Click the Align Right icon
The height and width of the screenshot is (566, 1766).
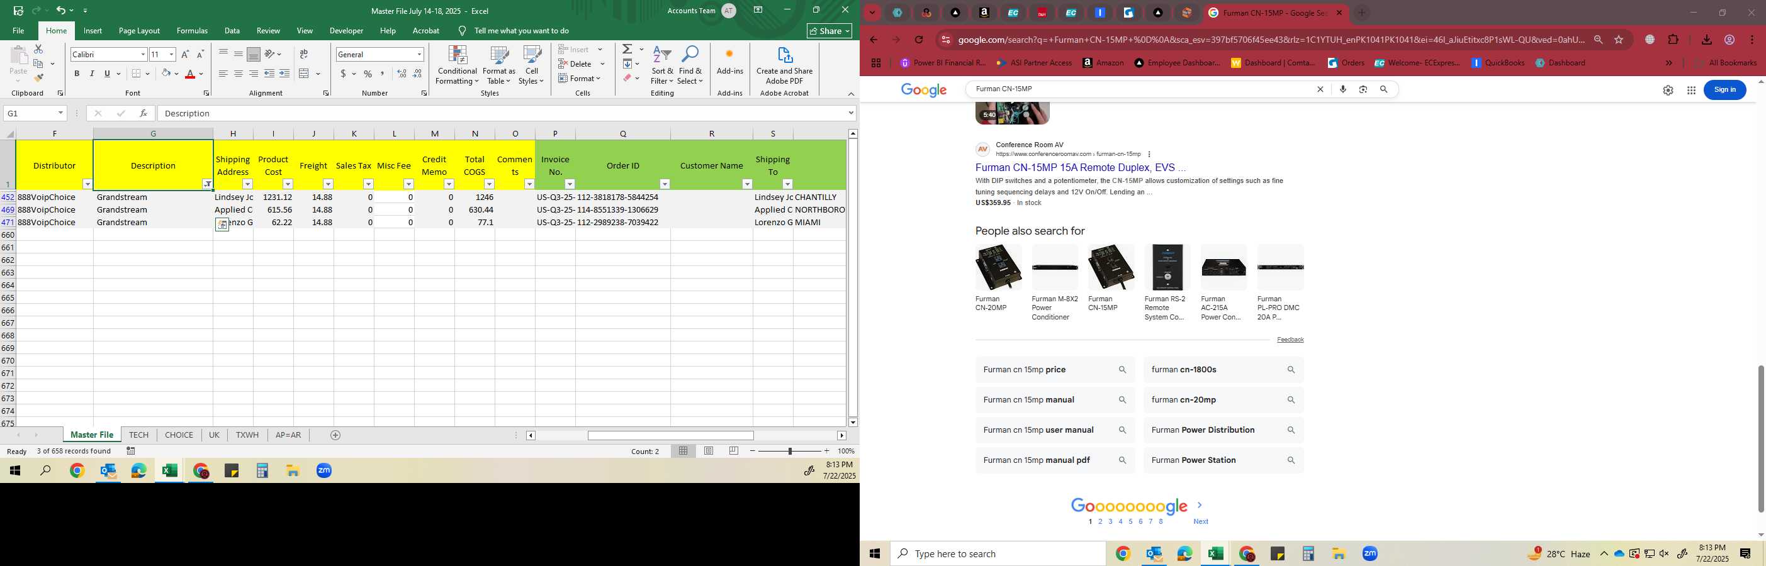(x=254, y=74)
